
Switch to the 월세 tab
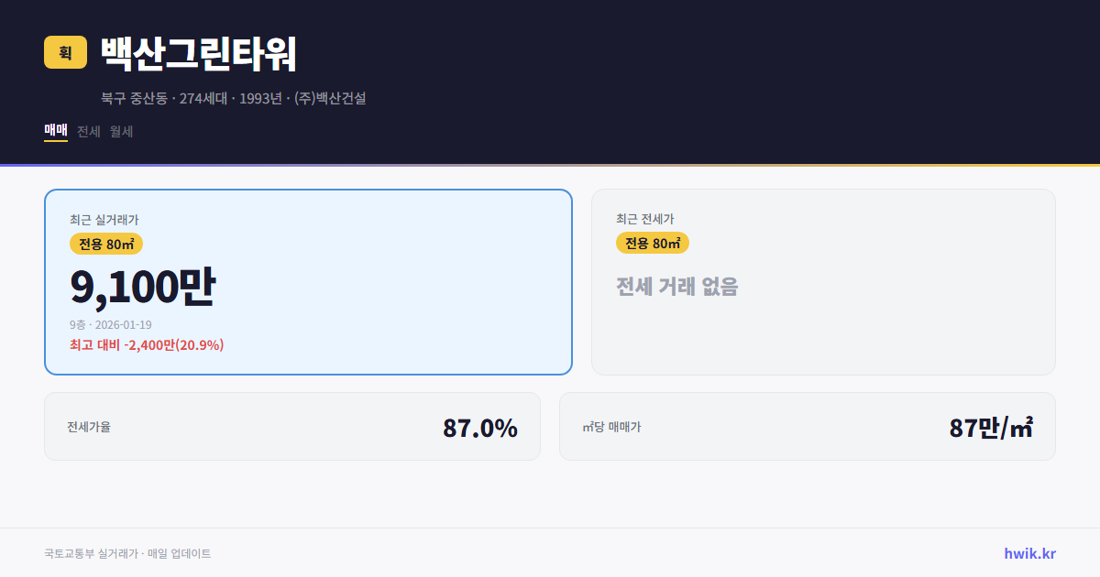(x=120, y=131)
